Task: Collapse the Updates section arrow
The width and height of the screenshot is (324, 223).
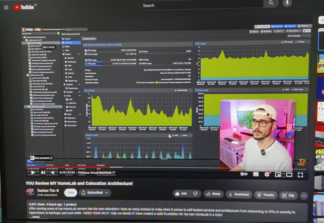Action: (80, 85)
